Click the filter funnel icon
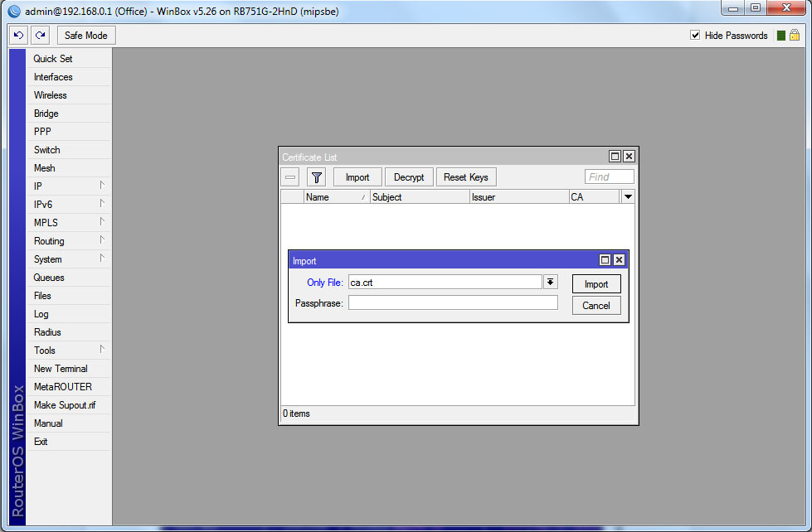 click(x=316, y=177)
